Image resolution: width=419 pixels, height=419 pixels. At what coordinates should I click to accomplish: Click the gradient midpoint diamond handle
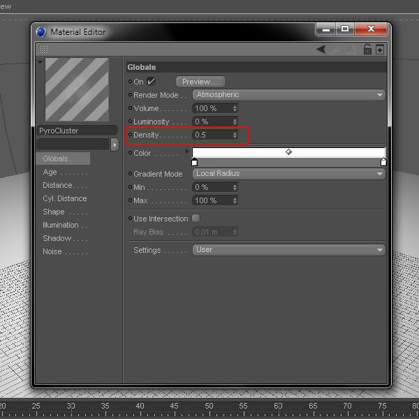click(x=288, y=152)
